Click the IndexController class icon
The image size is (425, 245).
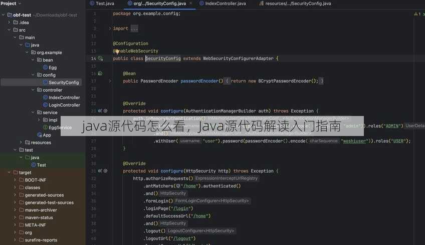click(45, 97)
